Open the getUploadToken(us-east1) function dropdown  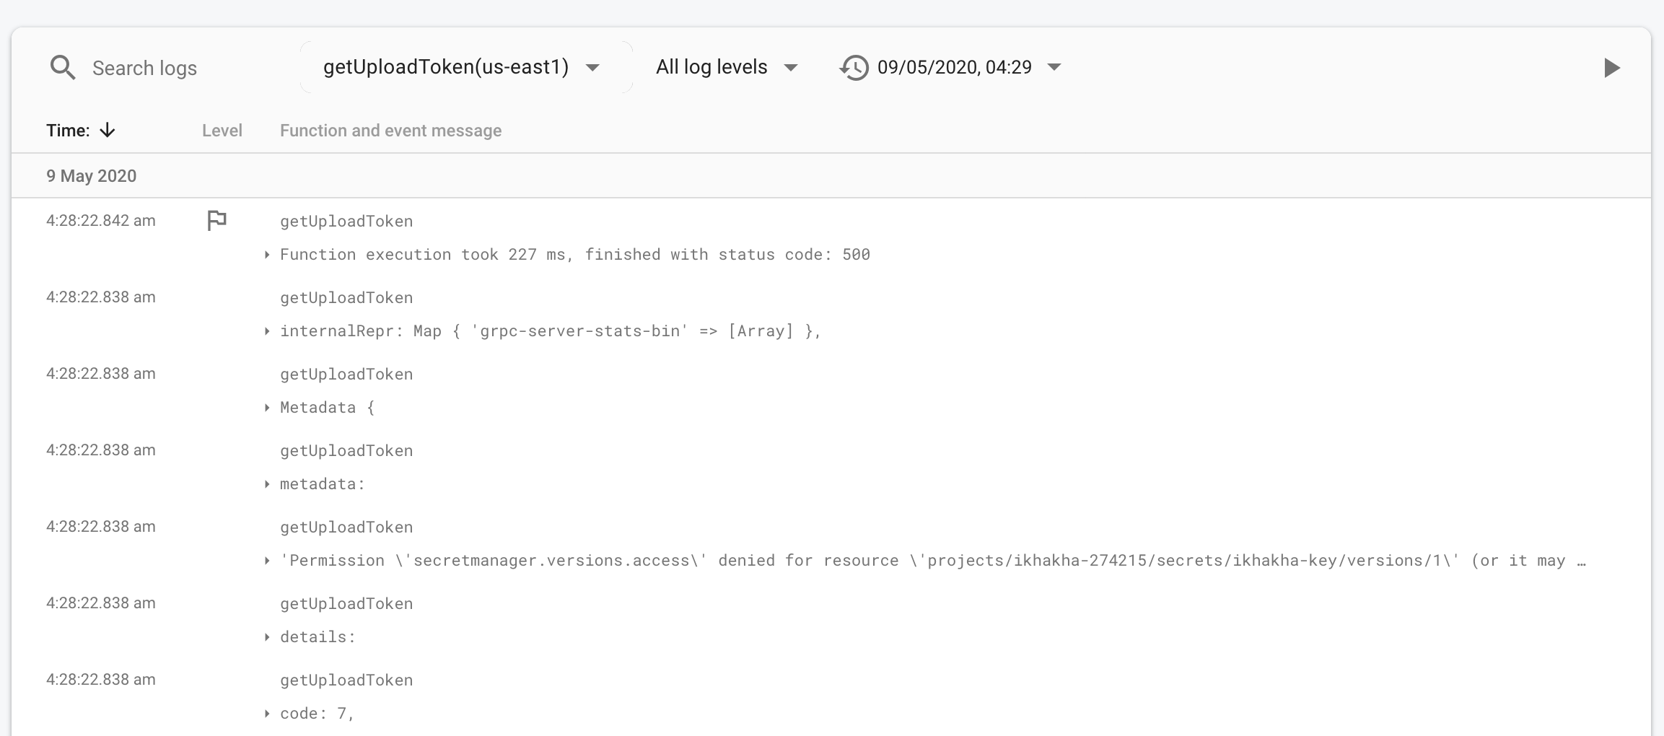pos(446,67)
